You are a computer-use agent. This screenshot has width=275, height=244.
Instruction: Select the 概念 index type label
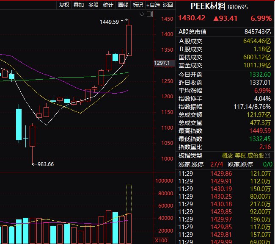[228, 155]
